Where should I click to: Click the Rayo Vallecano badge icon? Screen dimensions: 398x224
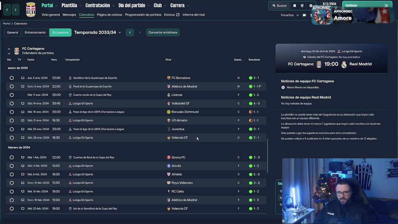click(x=169, y=183)
